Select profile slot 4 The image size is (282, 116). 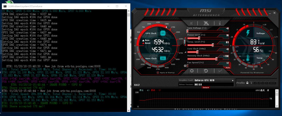click(263, 83)
